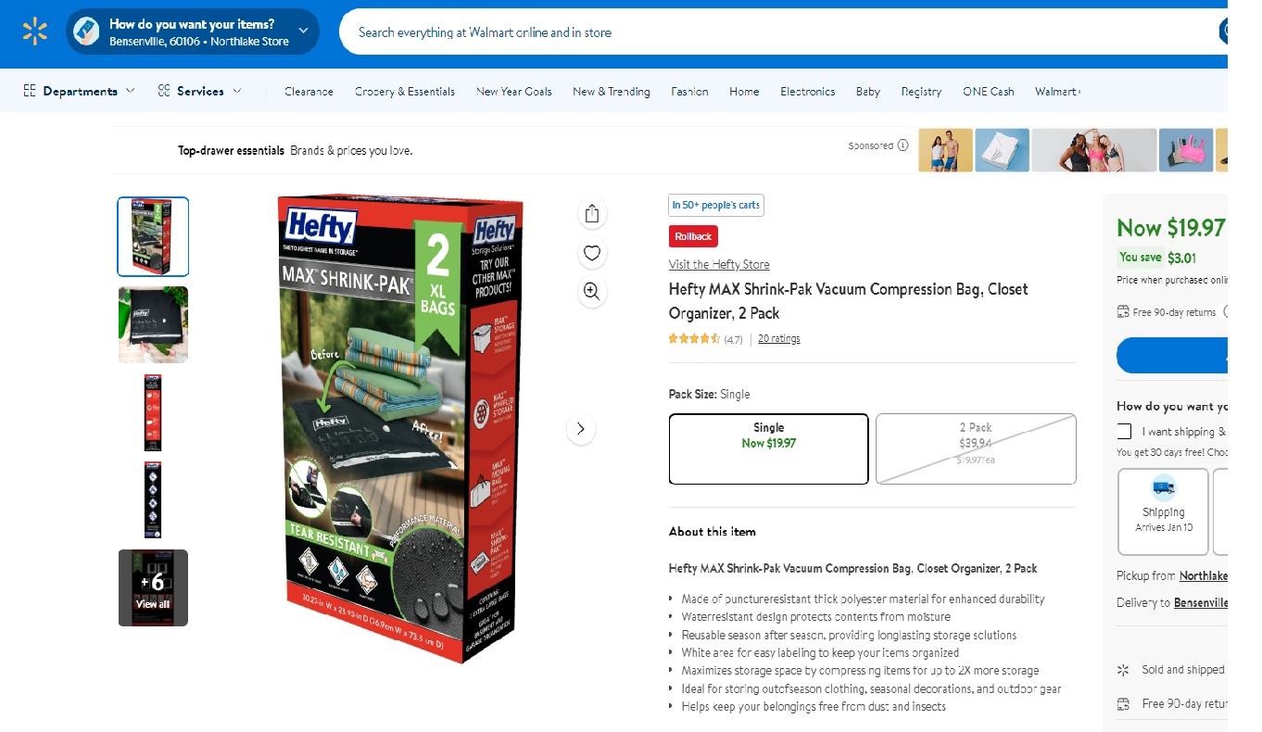Go to Electronics in the navigation bar
The height and width of the screenshot is (732, 1262).
click(x=808, y=91)
